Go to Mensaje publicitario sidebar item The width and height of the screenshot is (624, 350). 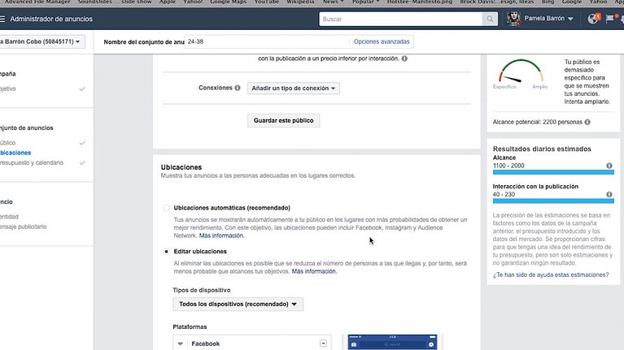tap(24, 227)
